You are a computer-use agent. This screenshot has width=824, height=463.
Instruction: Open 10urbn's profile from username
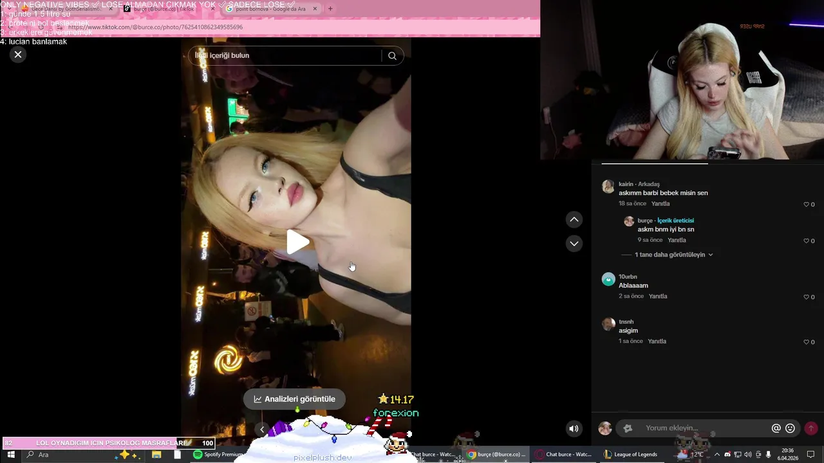point(628,277)
